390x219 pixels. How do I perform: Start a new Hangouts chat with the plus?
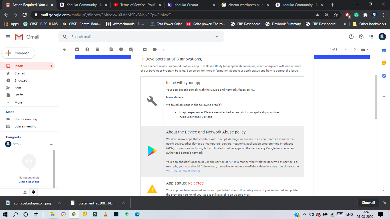tap(51, 145)
